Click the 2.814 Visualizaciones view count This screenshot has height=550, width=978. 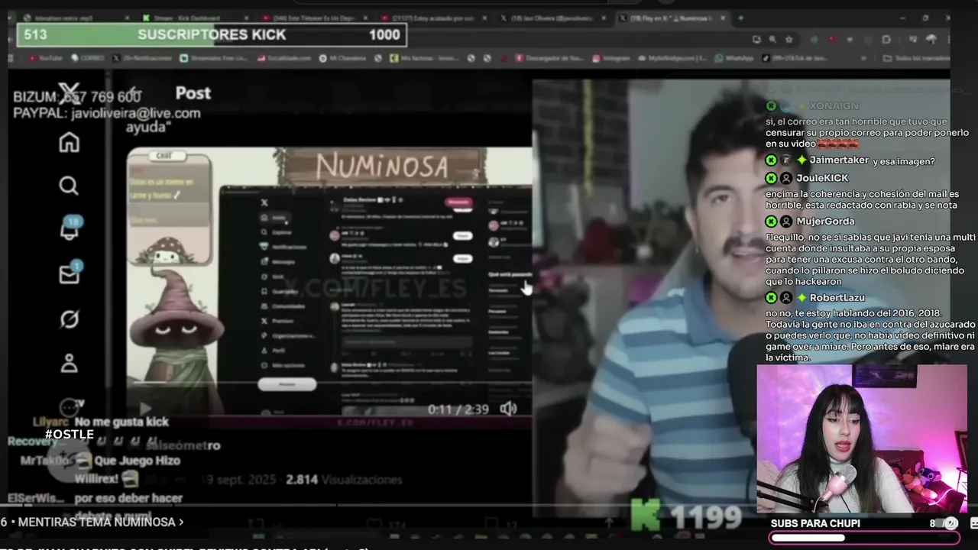point(344,480)
